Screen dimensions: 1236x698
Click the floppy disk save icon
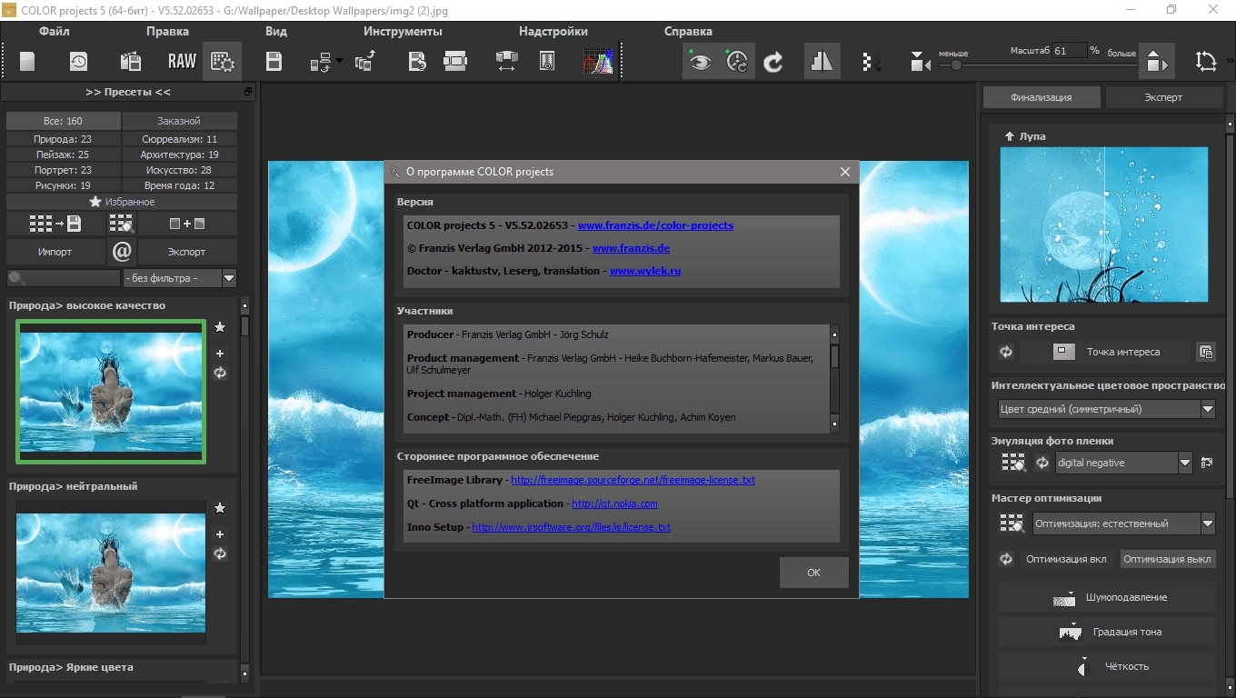pyautogui.click(x=274, y=61)
